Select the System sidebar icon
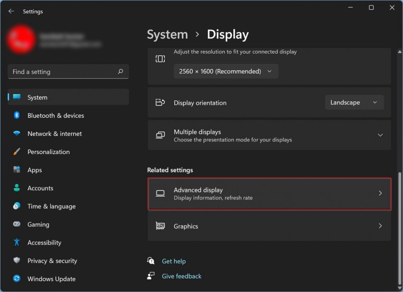The height and width of the screenshot is (292, 403). [17, 97]
